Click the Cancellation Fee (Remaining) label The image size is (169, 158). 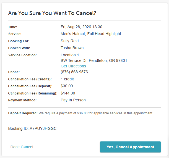[x=33, y=93]
